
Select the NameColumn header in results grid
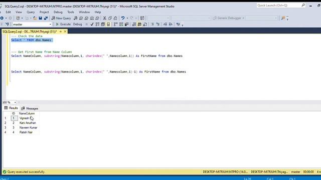pyautogui.click(x=27, y=113)
